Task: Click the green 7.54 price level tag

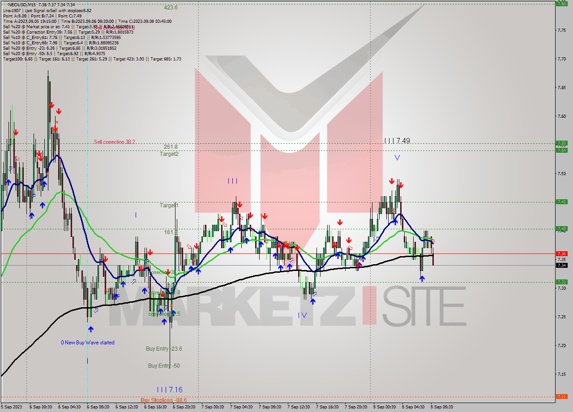Action: coord(561,150)
